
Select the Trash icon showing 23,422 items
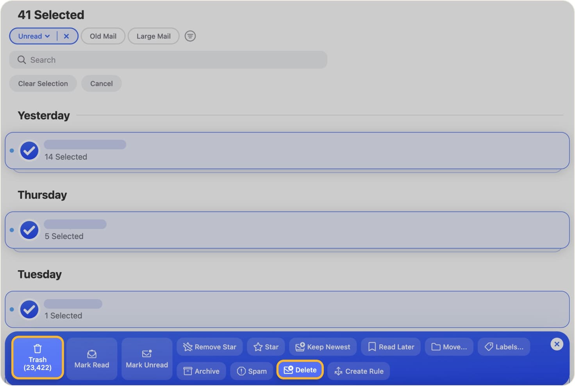pyautogui.click(x=37, y=357)
